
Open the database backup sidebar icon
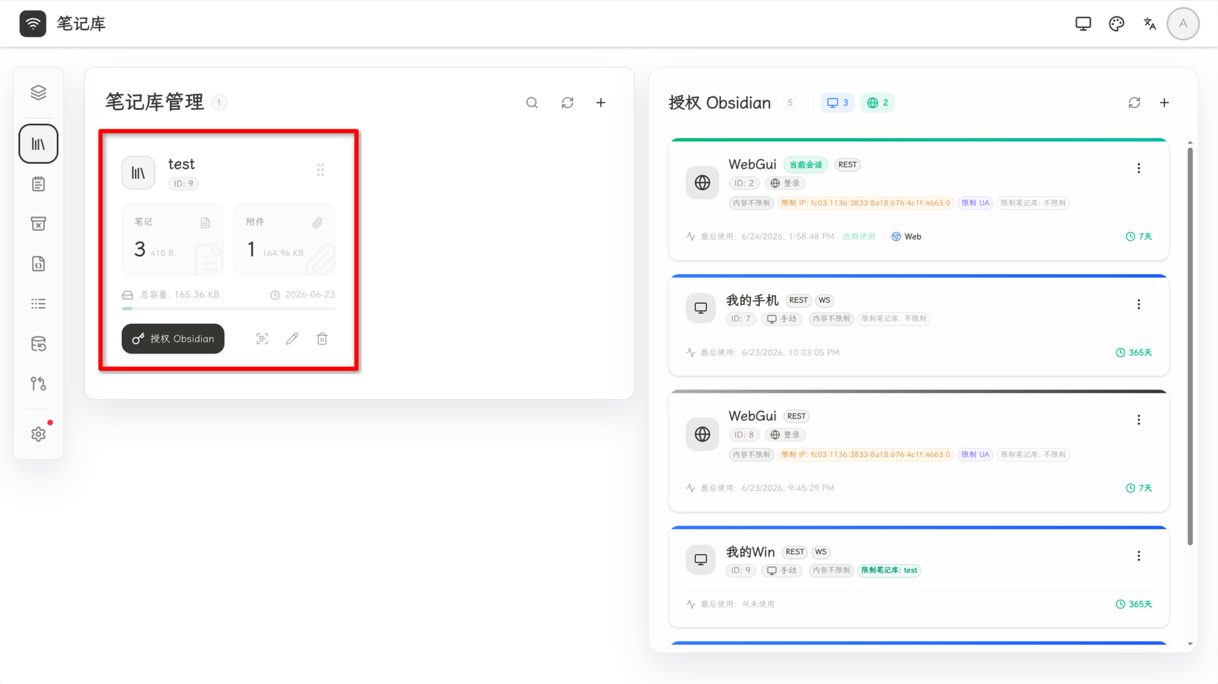[38, 344]
